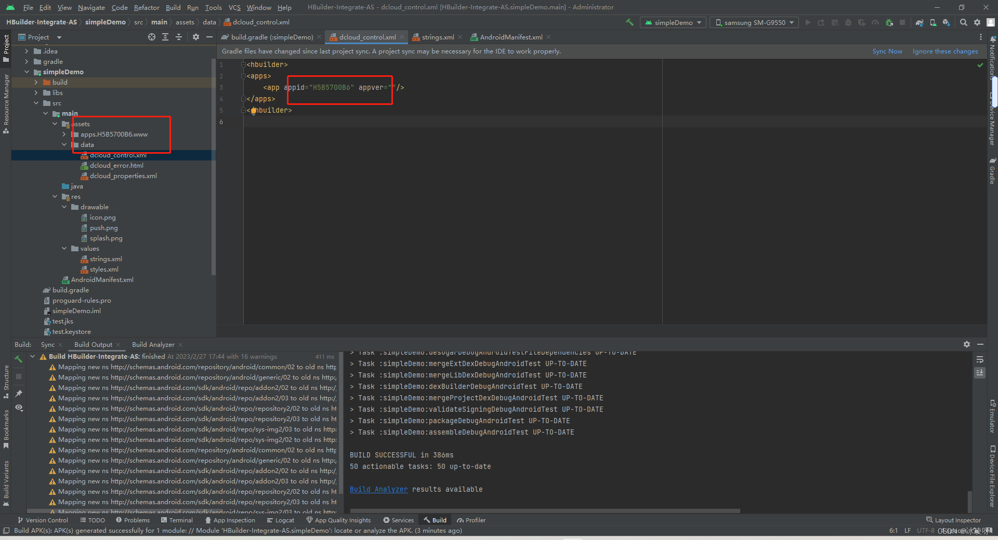The width and height of the screenshot is (998, 540).
Task: Toggle the Structure tool window button
Action: coord(6,382)
